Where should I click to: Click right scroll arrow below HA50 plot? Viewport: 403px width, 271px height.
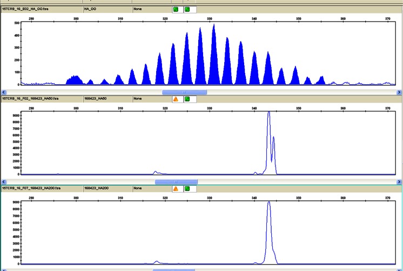tap(399, 181)
